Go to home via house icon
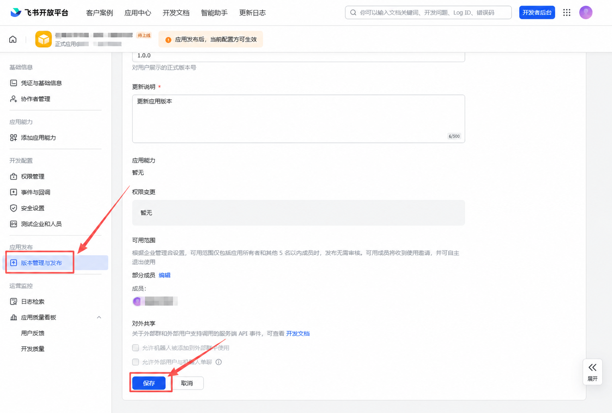 point(13,39)
